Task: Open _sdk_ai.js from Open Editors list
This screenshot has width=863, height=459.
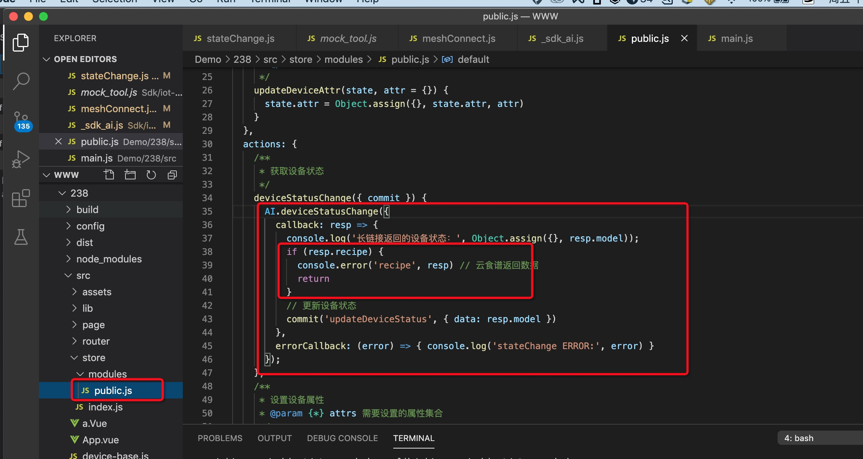Action: [111, 125]
